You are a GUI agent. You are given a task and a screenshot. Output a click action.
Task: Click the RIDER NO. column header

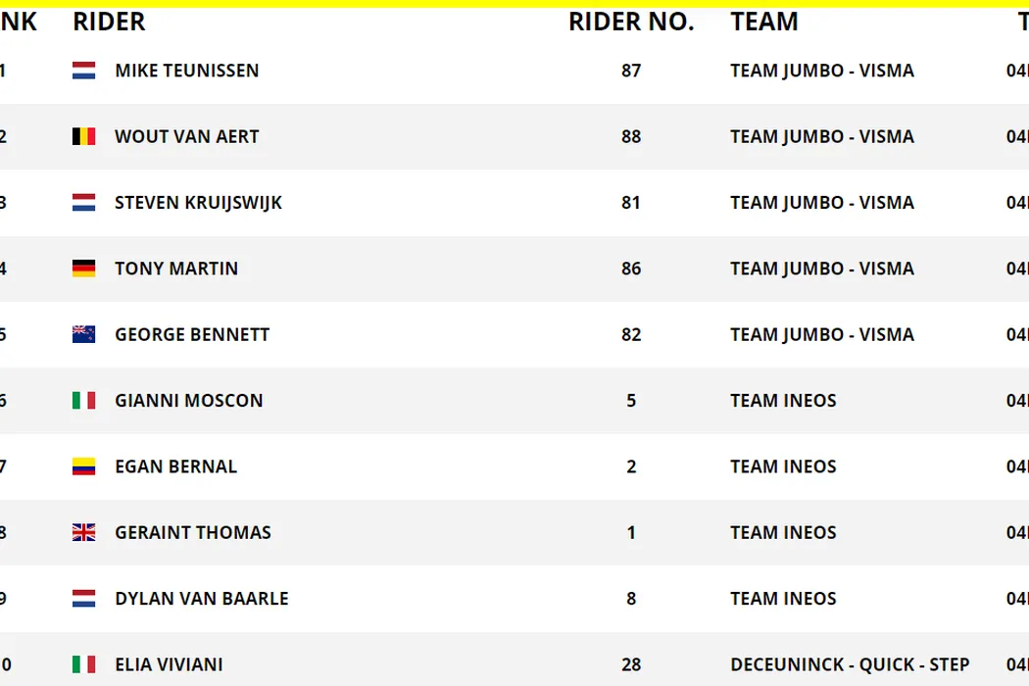[631, 22]
